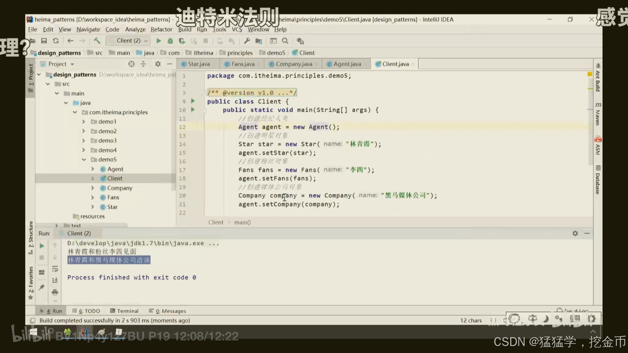Screen dimensions: 628x353
Task: Collapse the src folder node
Action: [x=48, y=84]
